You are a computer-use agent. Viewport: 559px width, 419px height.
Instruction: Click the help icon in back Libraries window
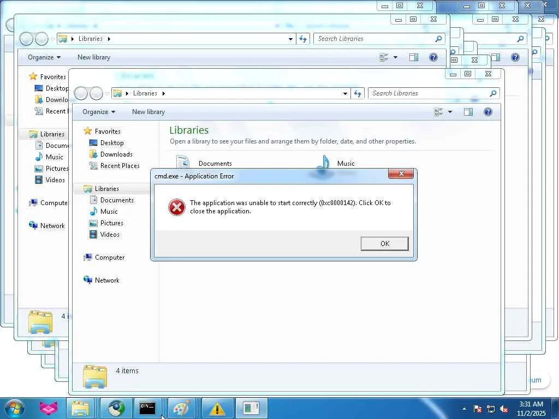[433, 57]
